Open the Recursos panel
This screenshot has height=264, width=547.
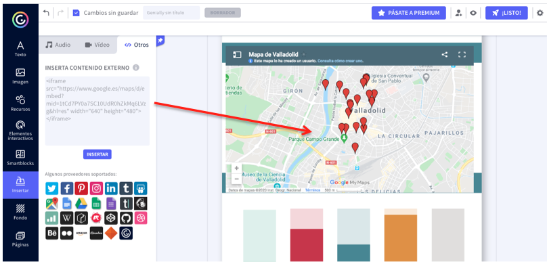(x=20, y=104)
